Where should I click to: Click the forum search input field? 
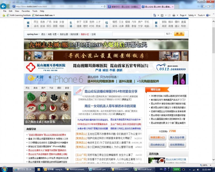tap(138, 34)
